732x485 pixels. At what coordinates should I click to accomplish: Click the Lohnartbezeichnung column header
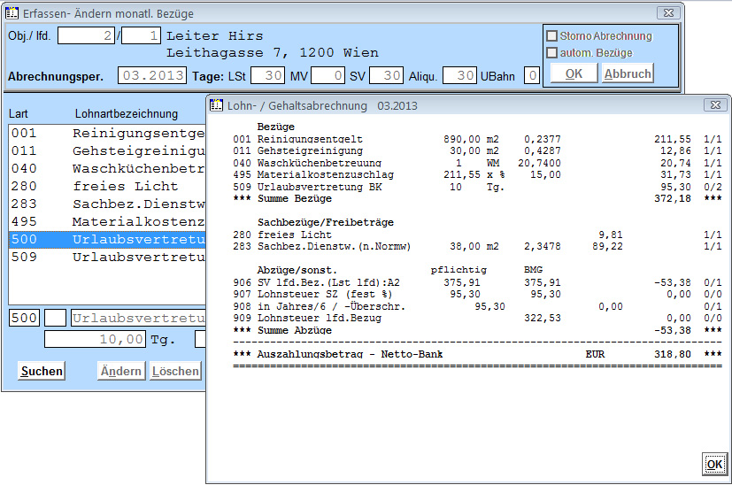coord(127,113)
